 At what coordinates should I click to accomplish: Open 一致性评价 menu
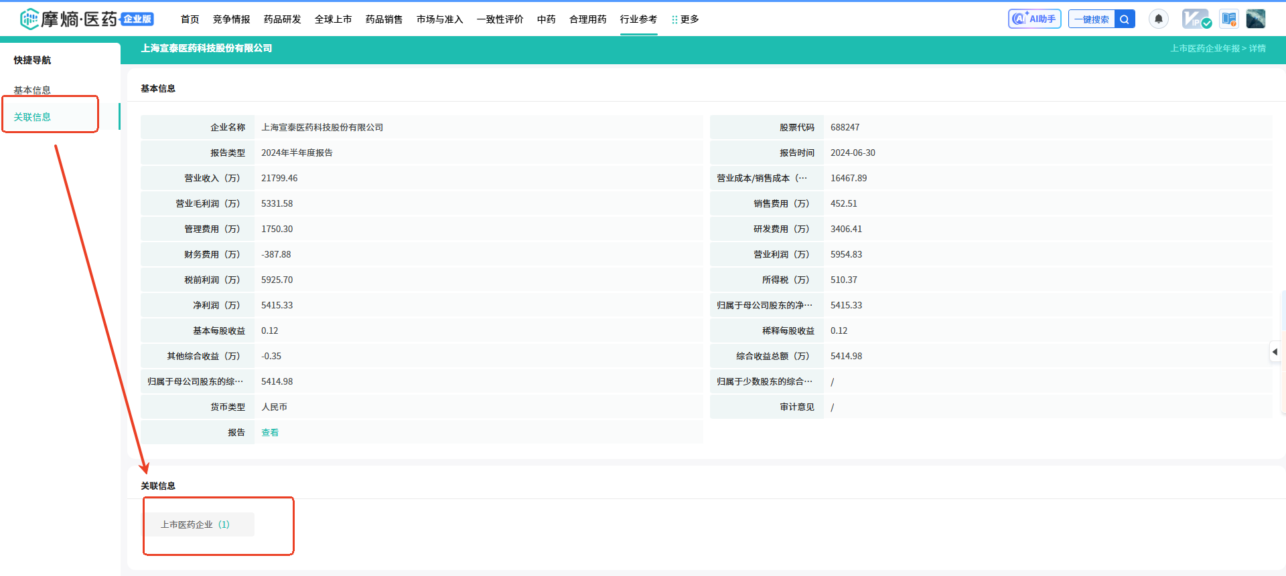500,19
